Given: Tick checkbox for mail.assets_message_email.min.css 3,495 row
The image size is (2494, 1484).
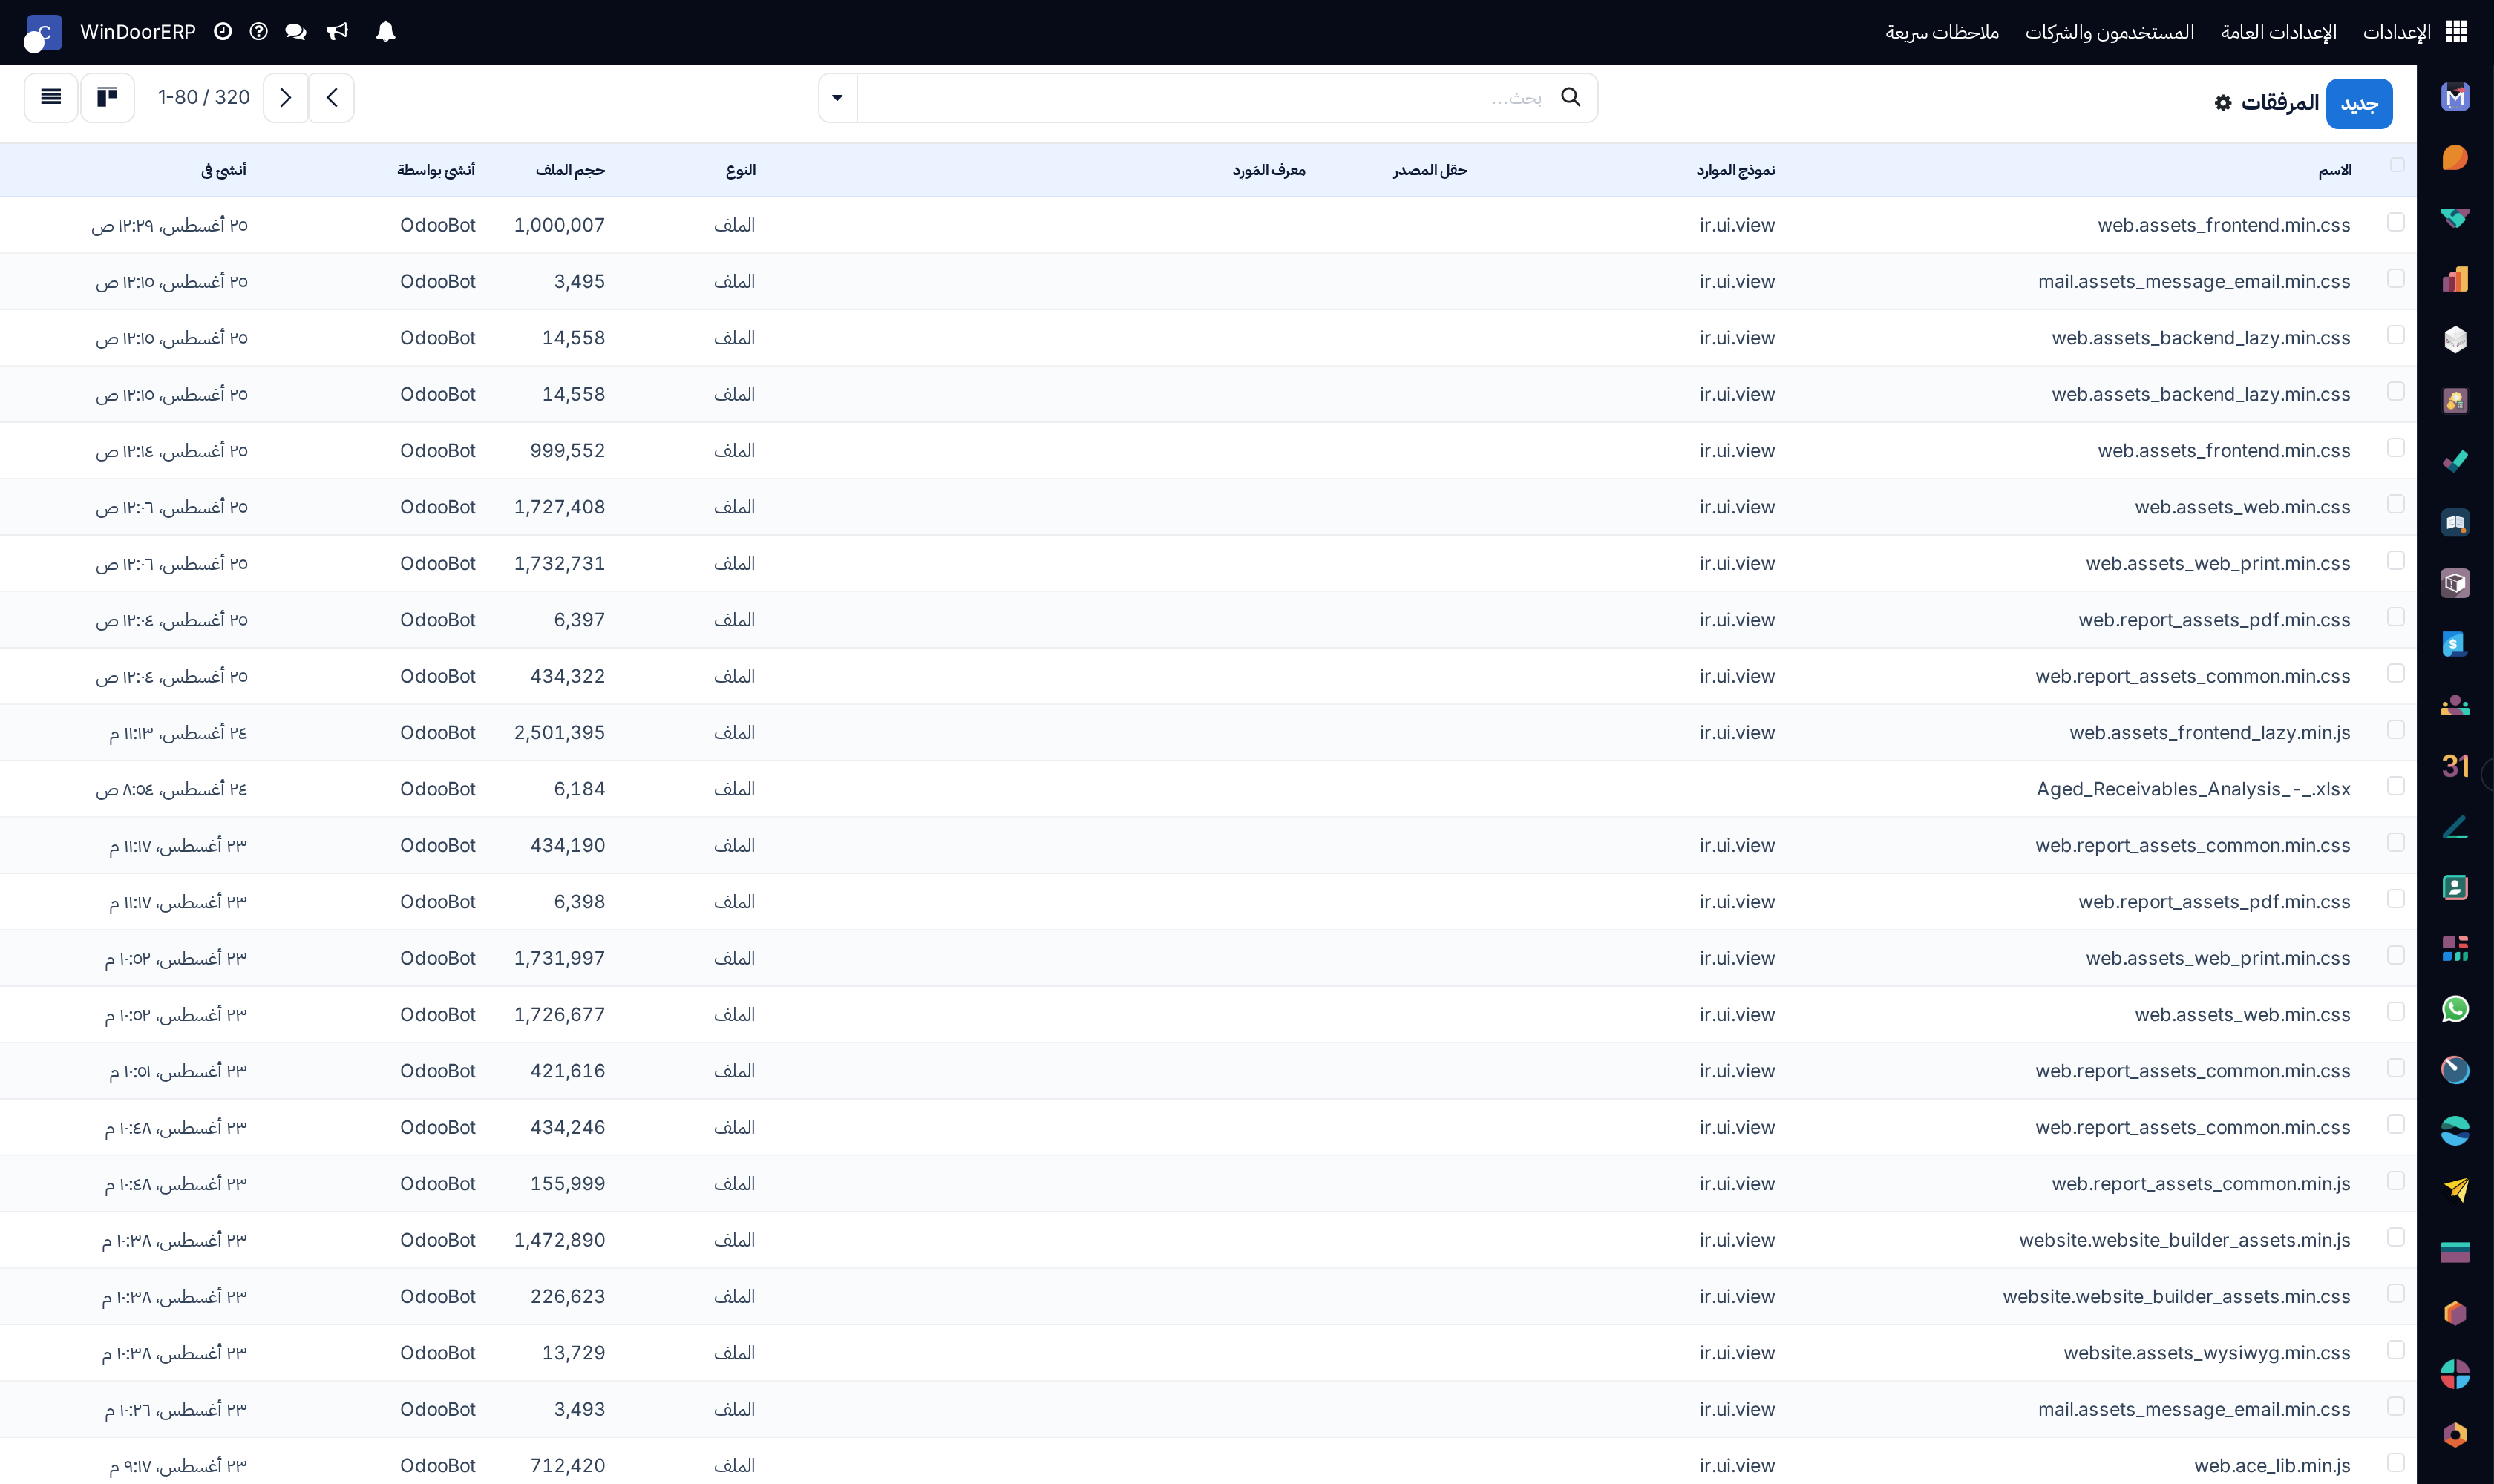Looking at the screenshot, I should (2396, 278).
